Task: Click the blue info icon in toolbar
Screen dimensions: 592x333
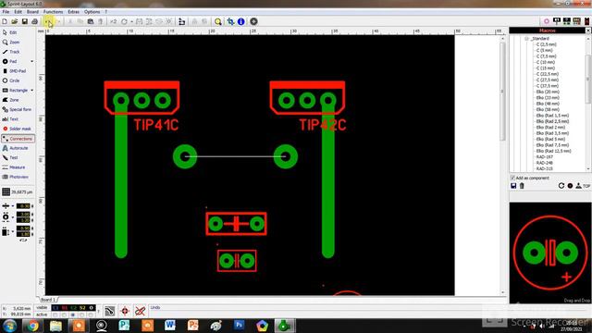Action: point(240,21)
